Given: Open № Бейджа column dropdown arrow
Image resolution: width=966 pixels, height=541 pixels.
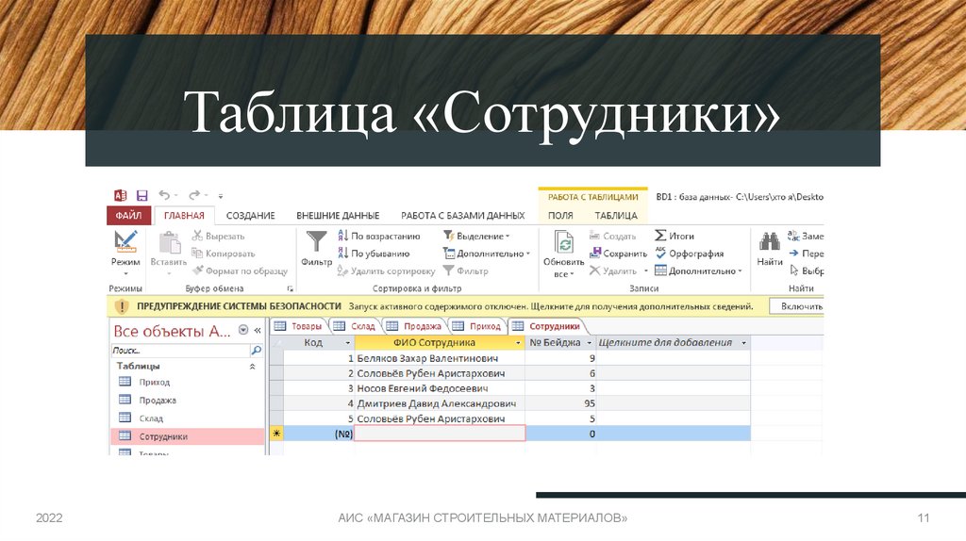Looking at the screenshot, I should [590, 343].
